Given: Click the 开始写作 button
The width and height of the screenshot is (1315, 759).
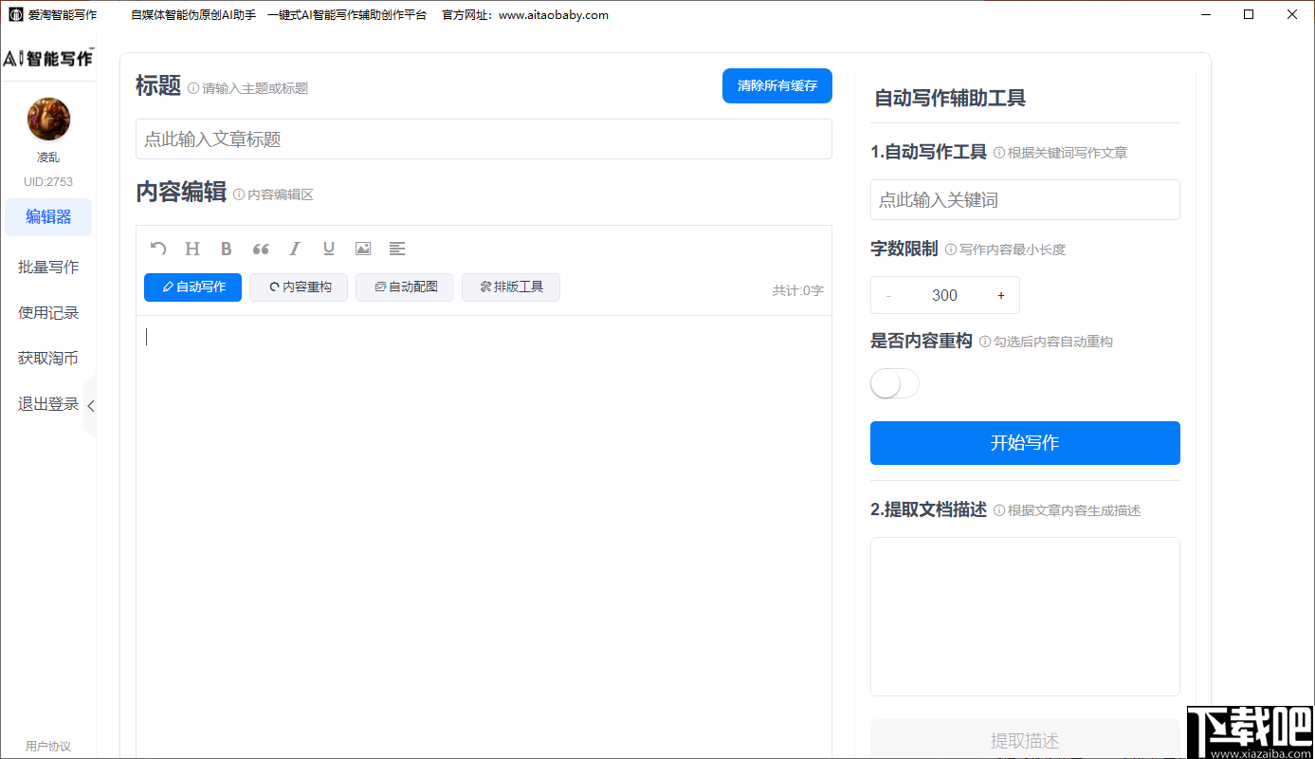Looking at the screenshot, I should tap(1025, 443).
